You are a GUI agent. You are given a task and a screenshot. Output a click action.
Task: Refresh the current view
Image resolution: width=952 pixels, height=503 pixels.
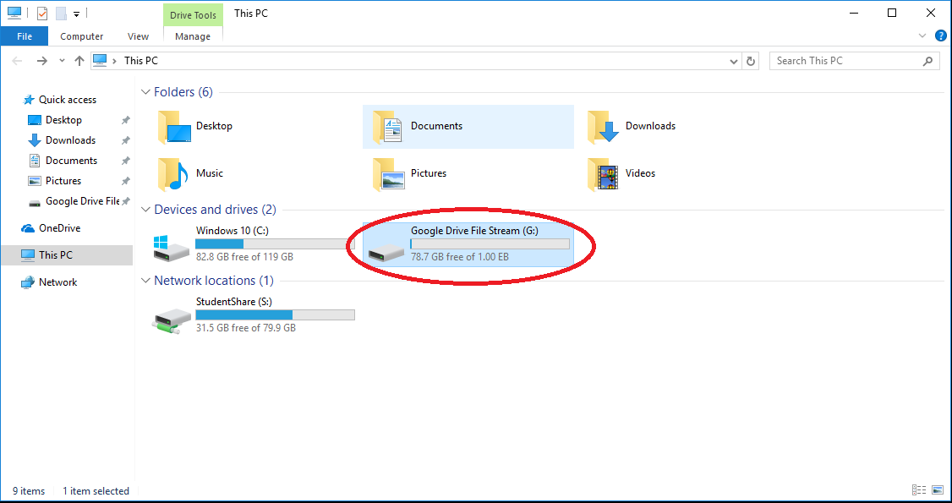click(x=751, y=60)
